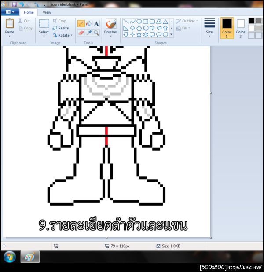Select the Pencil tool

81,24
